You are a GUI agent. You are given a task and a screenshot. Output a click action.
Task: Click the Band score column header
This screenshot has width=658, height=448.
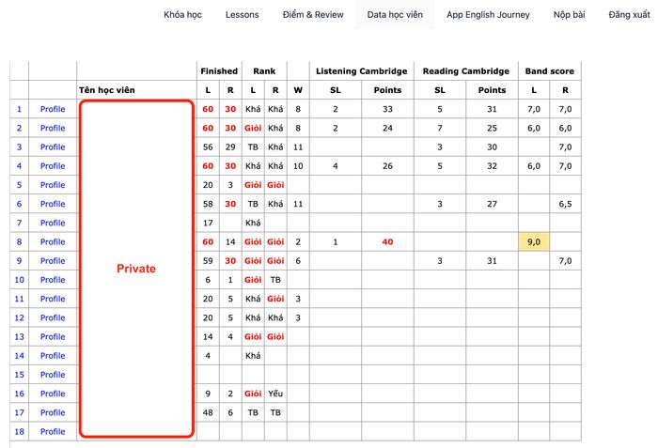549,71
